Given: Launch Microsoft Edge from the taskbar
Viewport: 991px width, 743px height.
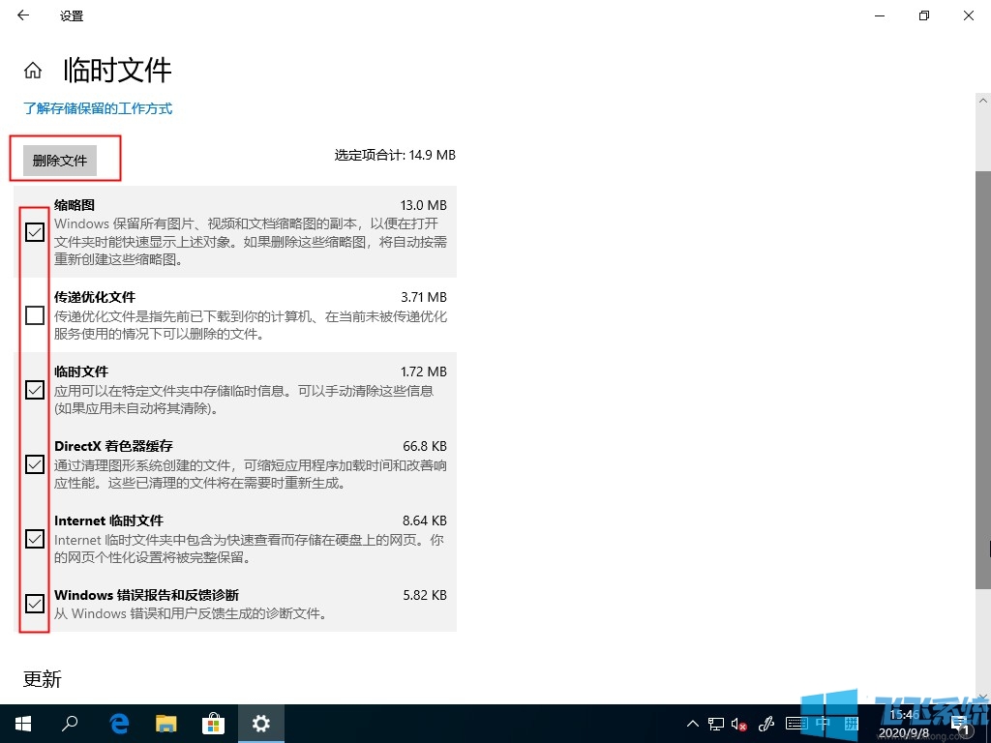Looking at the screenshot, I should pos(118,723).
